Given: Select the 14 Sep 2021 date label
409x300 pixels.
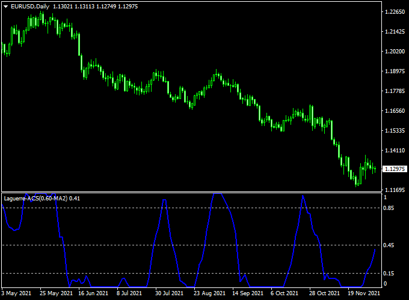Looking at the screenshot, I should [248, 293].
